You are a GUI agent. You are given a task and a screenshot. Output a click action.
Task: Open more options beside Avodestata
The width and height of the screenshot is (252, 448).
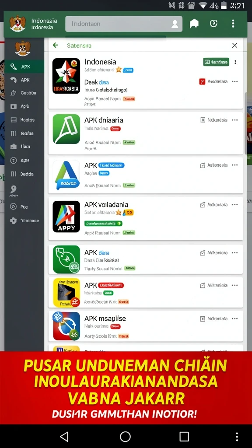click(x=235, y=81)
